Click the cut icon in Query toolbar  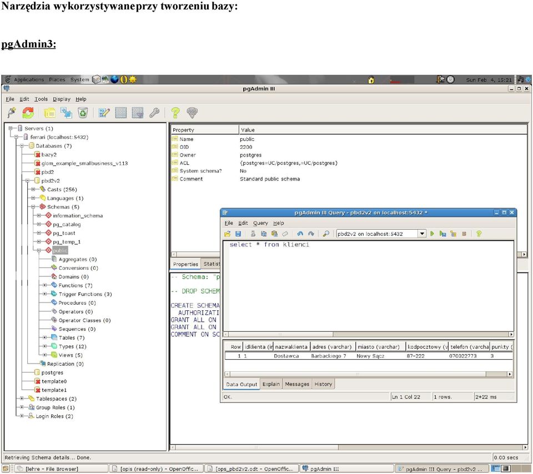pos(253,234)
